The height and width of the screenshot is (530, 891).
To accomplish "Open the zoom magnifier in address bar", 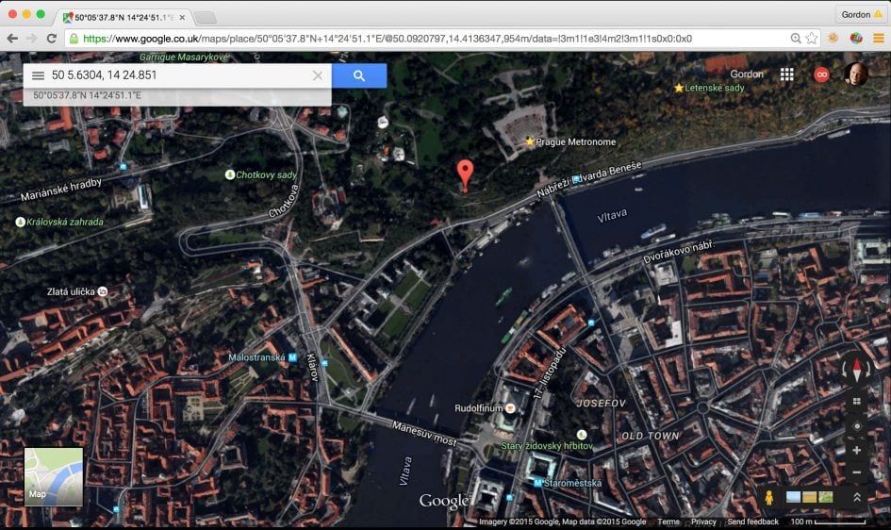I will (796, 39).
